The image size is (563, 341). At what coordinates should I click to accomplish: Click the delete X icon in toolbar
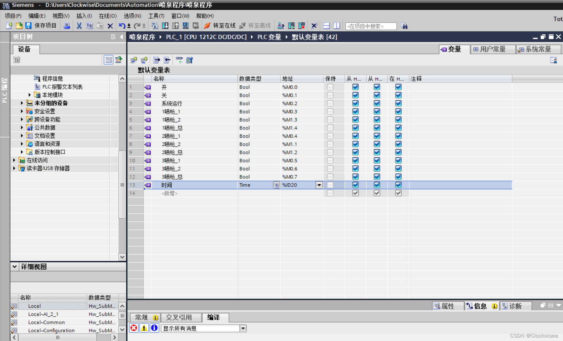pos(110,26)
